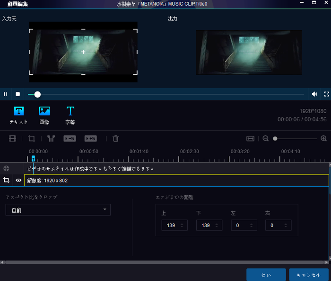Click the 00:00:50 ruler mark
The image size is (331, 281).
(x=89, y=151)
